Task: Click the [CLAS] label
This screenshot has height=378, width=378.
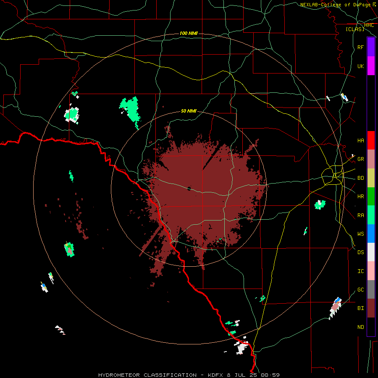Action: click(355, 29)
